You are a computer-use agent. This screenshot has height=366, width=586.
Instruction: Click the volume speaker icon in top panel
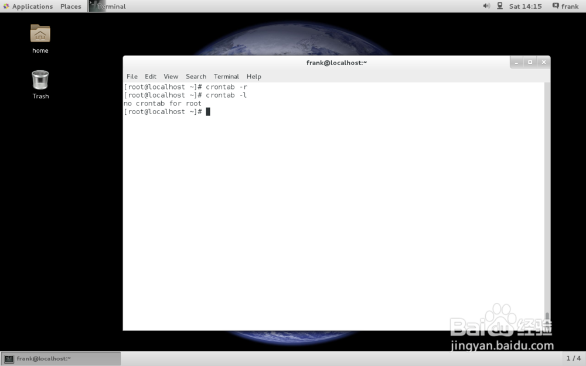point(486,6)
